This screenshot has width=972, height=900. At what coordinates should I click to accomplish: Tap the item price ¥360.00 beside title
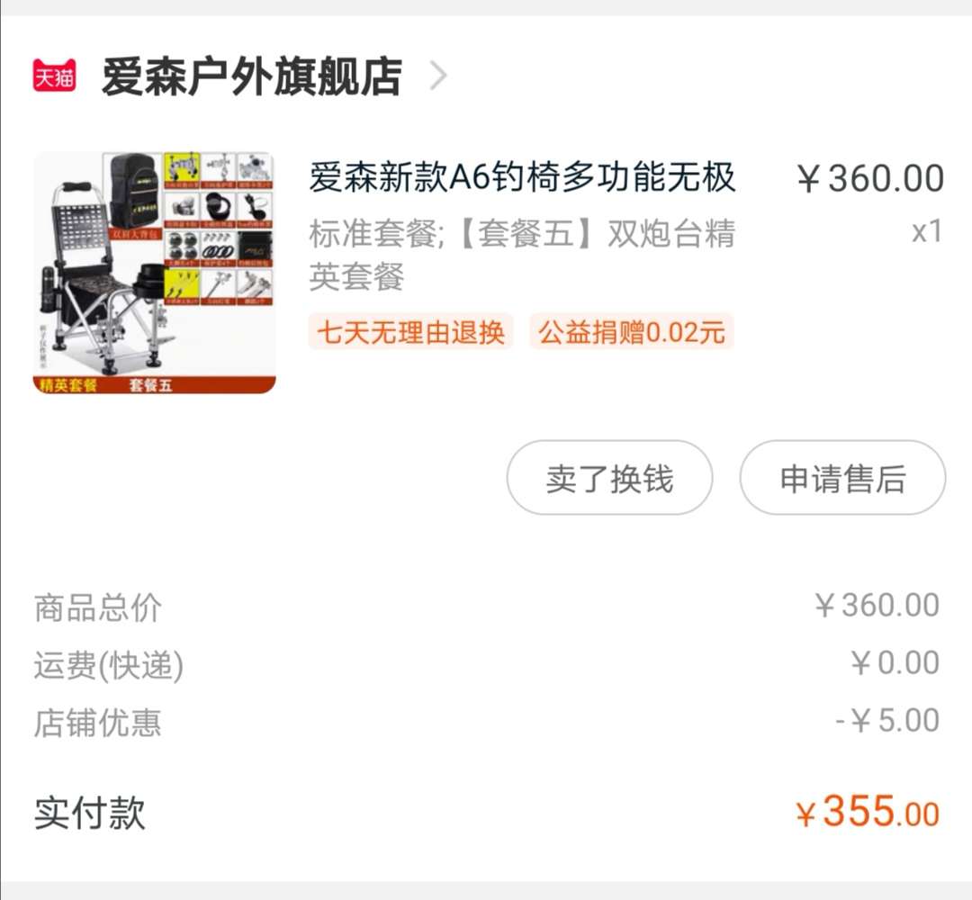[870, 178]
